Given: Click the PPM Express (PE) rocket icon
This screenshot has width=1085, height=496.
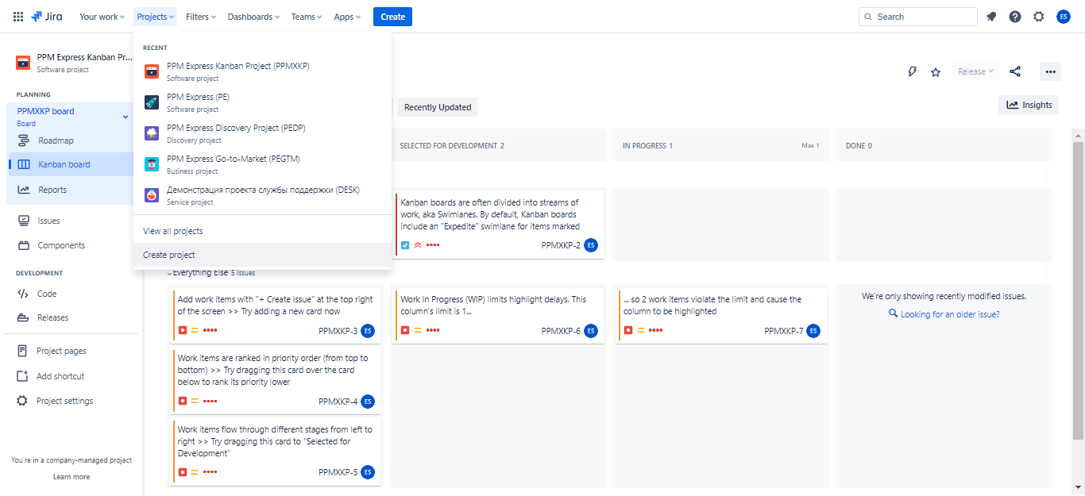Looking at the screenshot, I should pyautogui.click(x=152, y=102).
